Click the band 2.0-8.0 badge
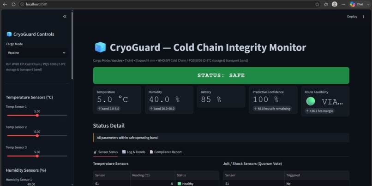 point(108,109)
